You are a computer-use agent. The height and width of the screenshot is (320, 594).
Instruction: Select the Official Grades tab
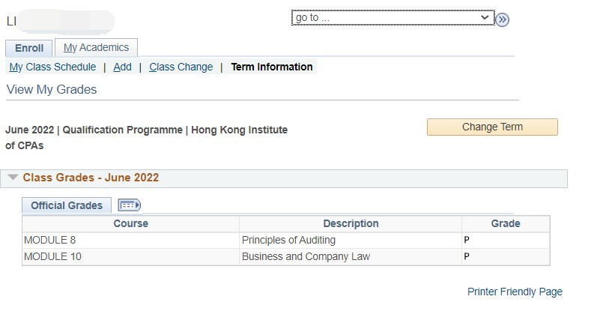coord(67,205)
